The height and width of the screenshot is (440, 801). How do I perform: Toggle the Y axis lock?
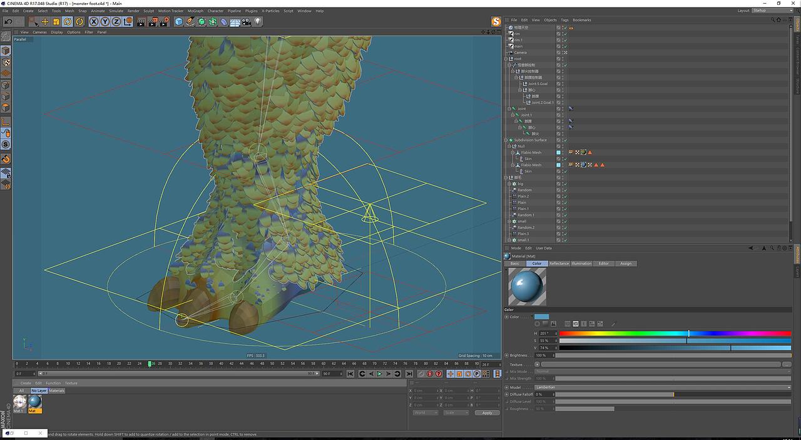point(105,22)
